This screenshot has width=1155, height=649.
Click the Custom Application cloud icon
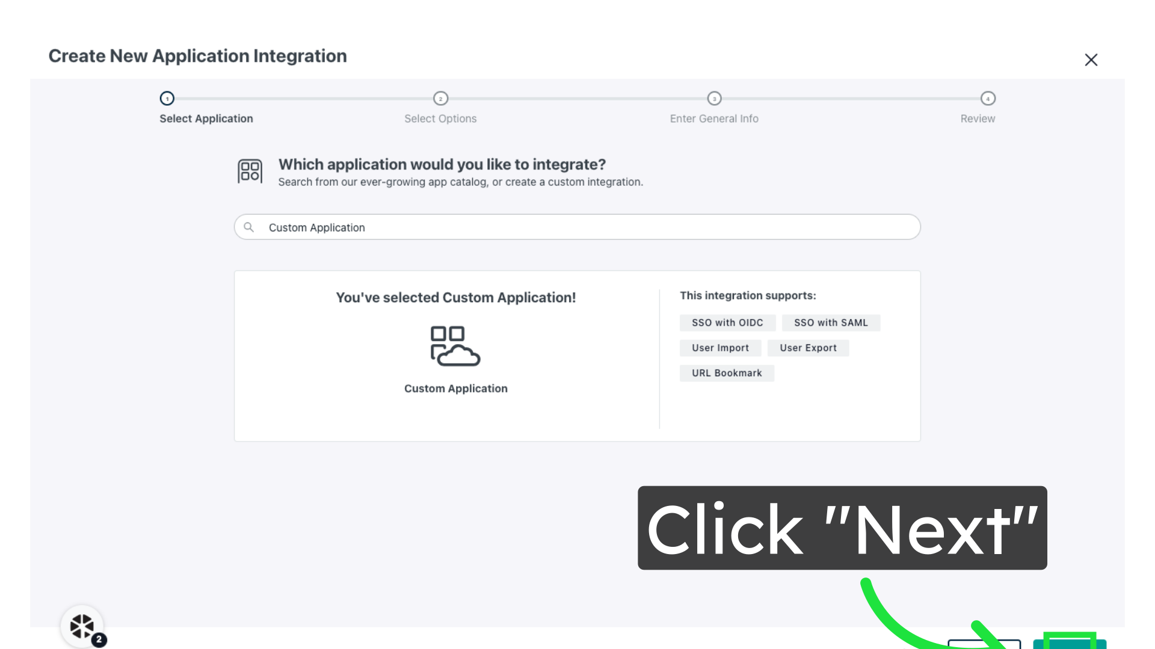(455, 346)
